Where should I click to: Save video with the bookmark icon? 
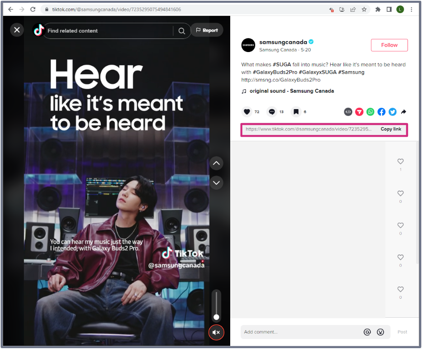click(296, 111)
